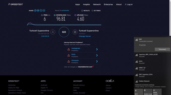This screenshot has height=95, width=171.
Task: Open the Enterprise menu
Action: (x=108, y=4)
